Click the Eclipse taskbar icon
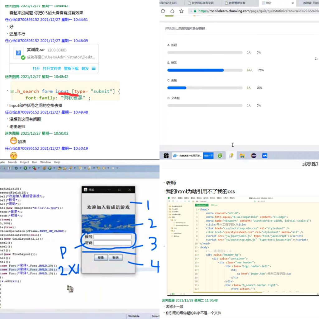This screenshot has height=319, width=319. (254, 156)
